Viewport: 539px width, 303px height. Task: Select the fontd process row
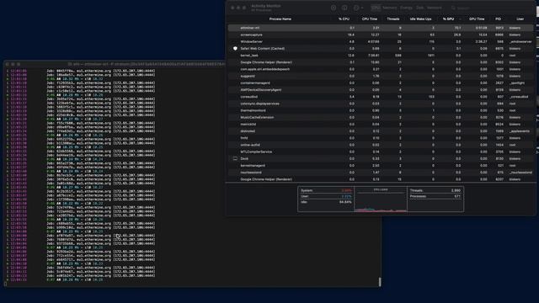coord(381,138)
